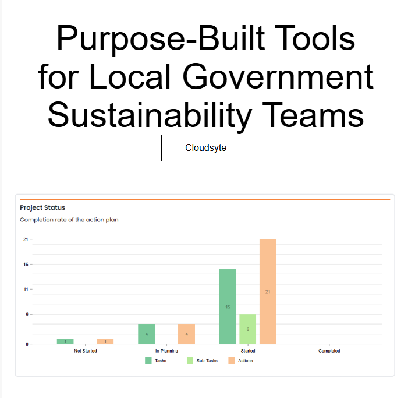This screenshot has height=398, width=408.
Task: Toggle the Sub-Tasks legend color swatch
Action: [x=190, y=361]
